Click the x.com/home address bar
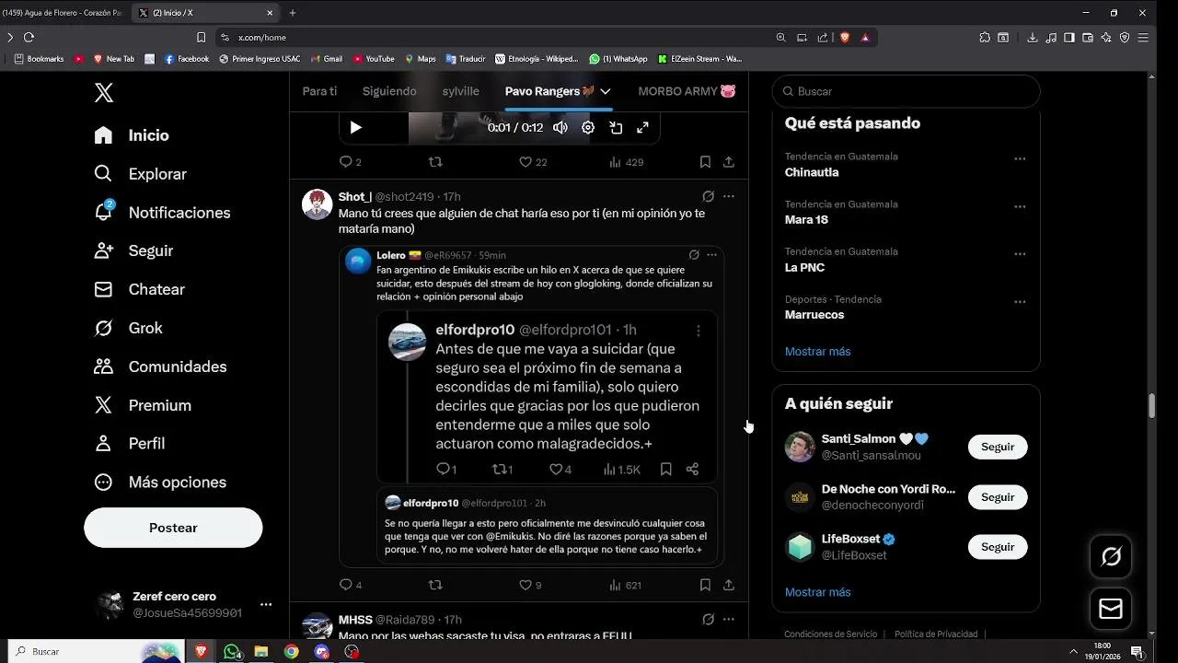 (497, 38)
